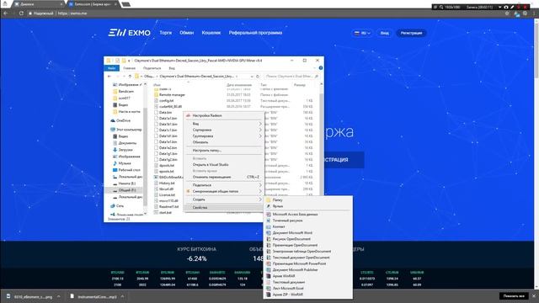The image size is (539, 303).
Task: Click the Торги link on EXMO
Action: pyautogui.click(x=166, y=33)
